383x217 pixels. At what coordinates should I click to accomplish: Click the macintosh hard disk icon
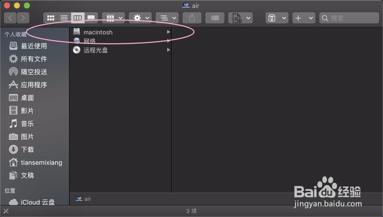click(x=77, y=31)
